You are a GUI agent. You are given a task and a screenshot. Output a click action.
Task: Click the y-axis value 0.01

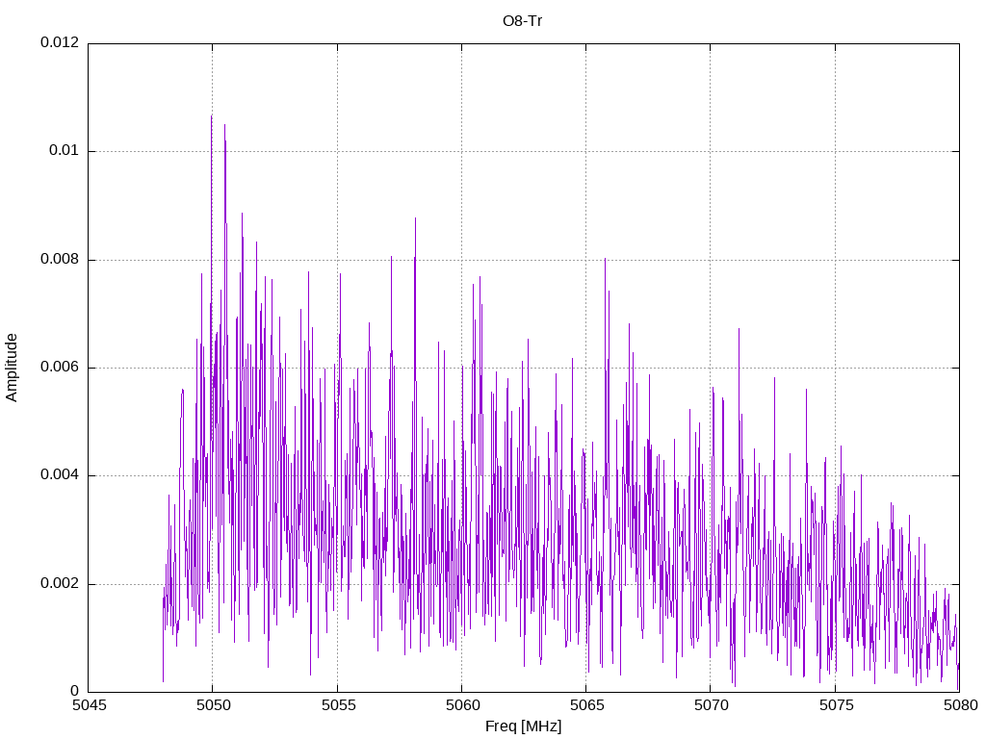point(65,151)
